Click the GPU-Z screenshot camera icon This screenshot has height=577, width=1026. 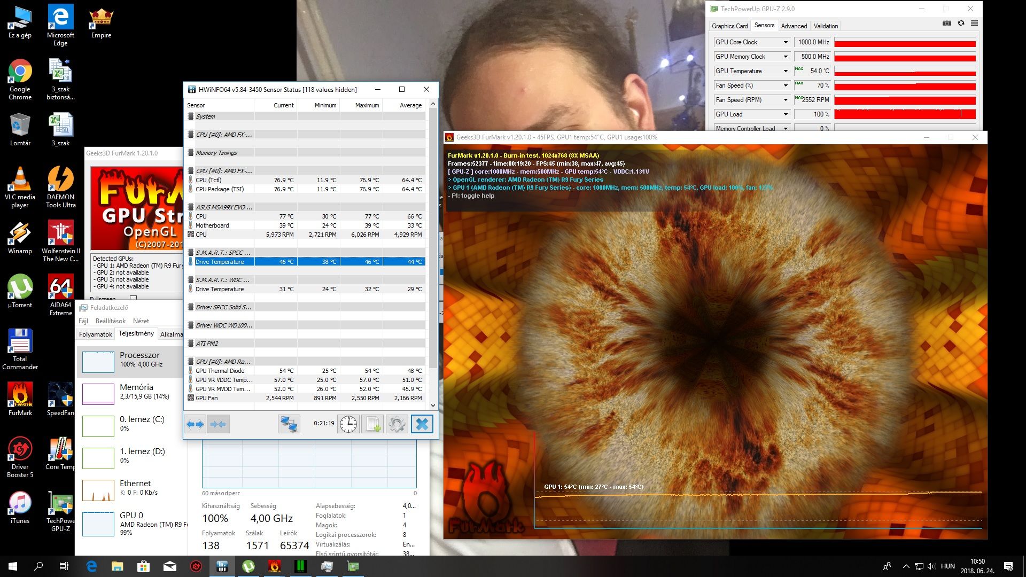[947, 24]
